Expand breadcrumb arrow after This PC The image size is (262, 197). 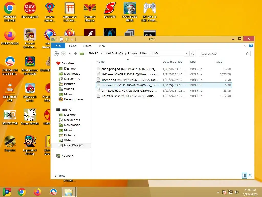[101, 54]
